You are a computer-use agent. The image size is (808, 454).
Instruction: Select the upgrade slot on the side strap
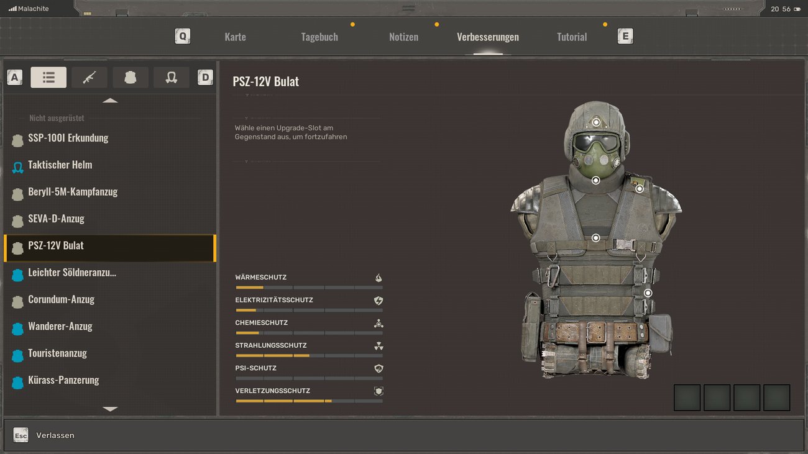point(648,293)
